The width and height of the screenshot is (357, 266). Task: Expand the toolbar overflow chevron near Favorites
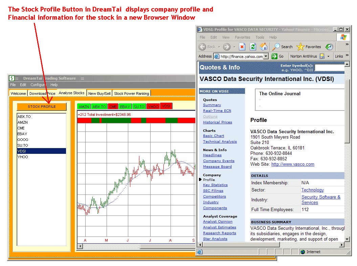347,44
